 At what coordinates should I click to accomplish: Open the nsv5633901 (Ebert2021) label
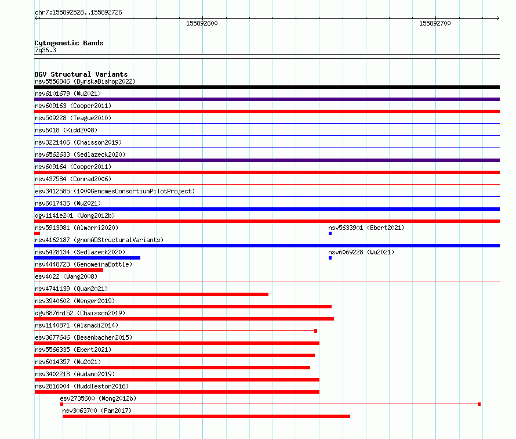tap(366, 228)
